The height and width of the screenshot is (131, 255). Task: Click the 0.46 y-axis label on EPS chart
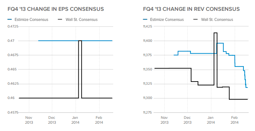[11, 98]
